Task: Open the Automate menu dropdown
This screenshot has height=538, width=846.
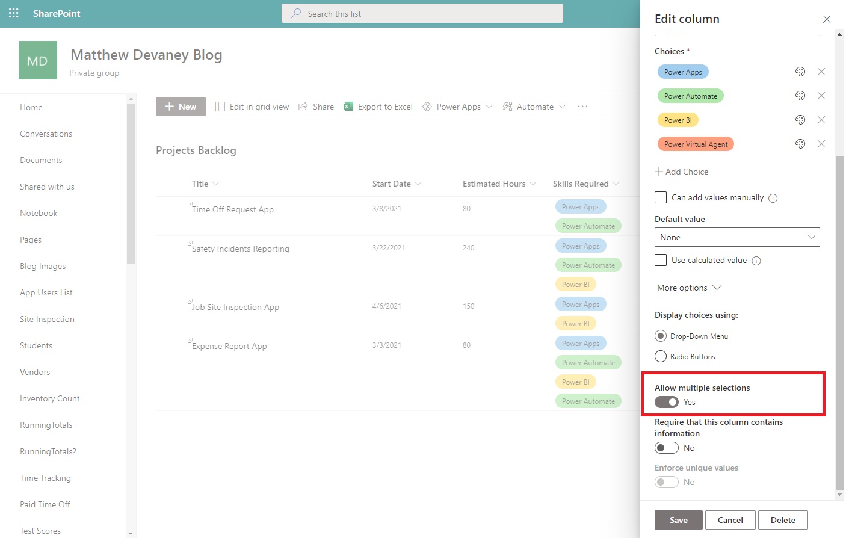Action: click(534, 106)
